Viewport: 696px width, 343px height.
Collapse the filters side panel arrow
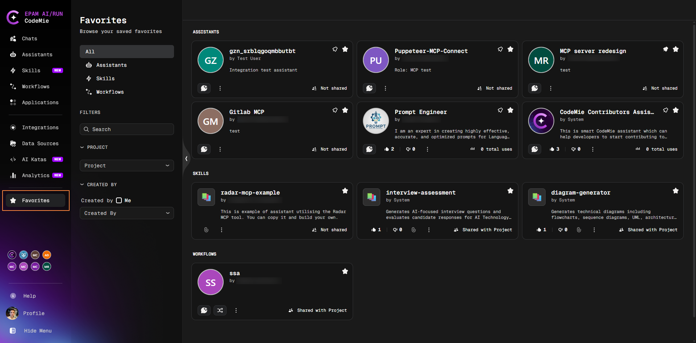(x=186, y=159)
